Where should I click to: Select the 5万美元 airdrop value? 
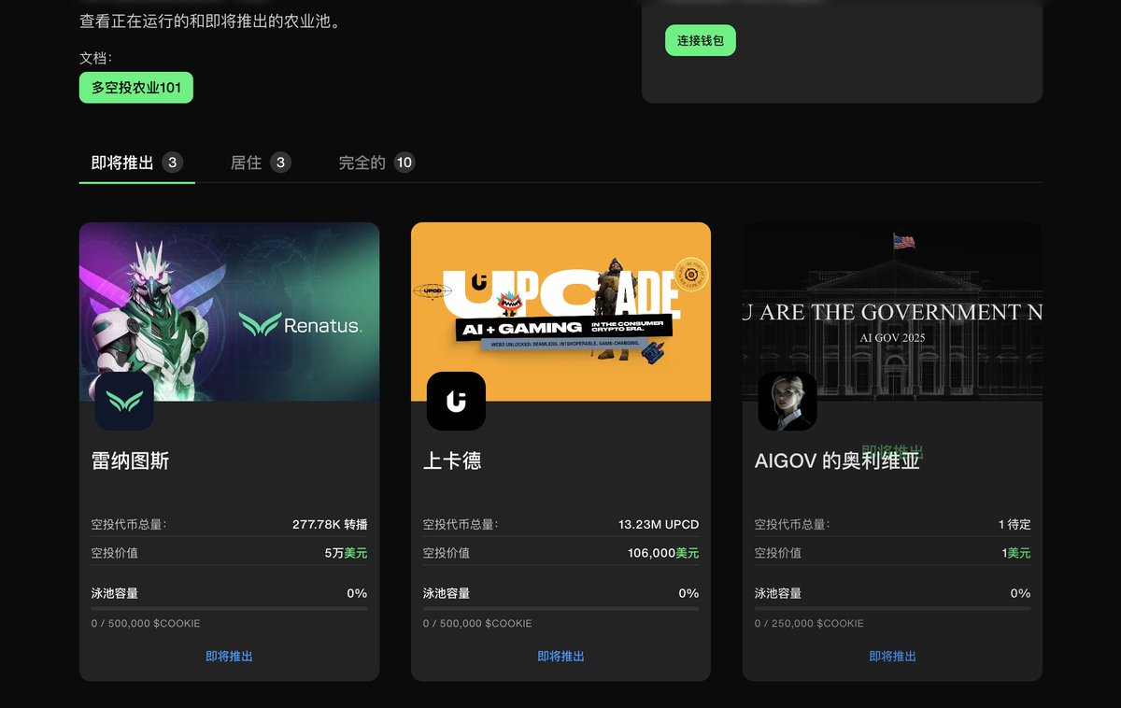[x=346, y=553]
